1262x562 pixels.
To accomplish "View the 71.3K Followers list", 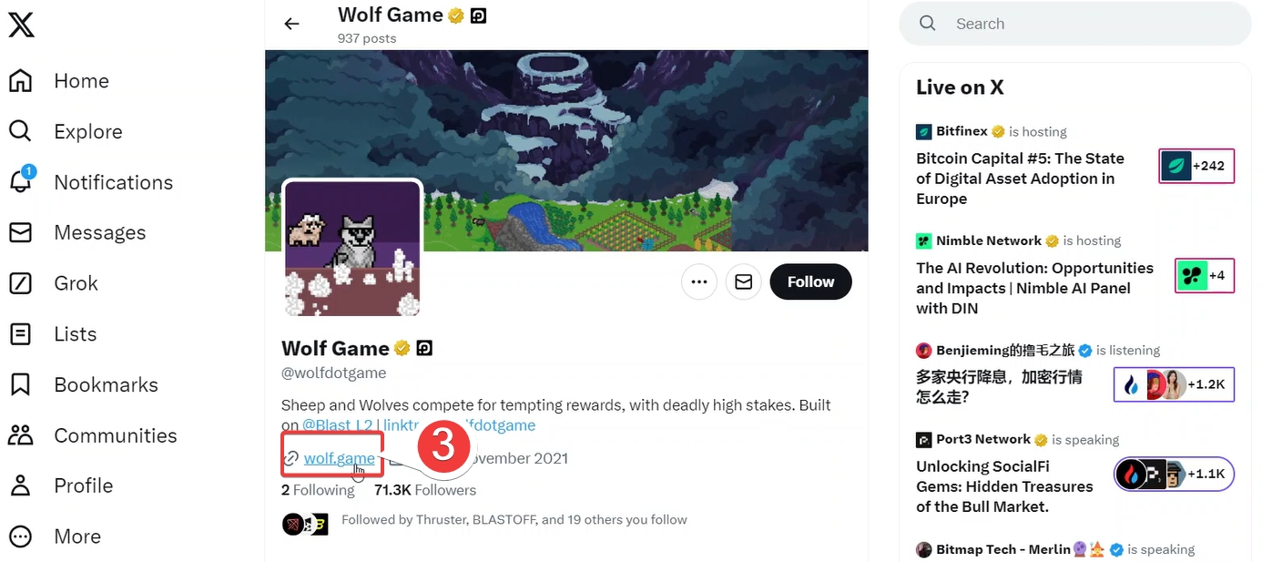I will coord(425,490).
